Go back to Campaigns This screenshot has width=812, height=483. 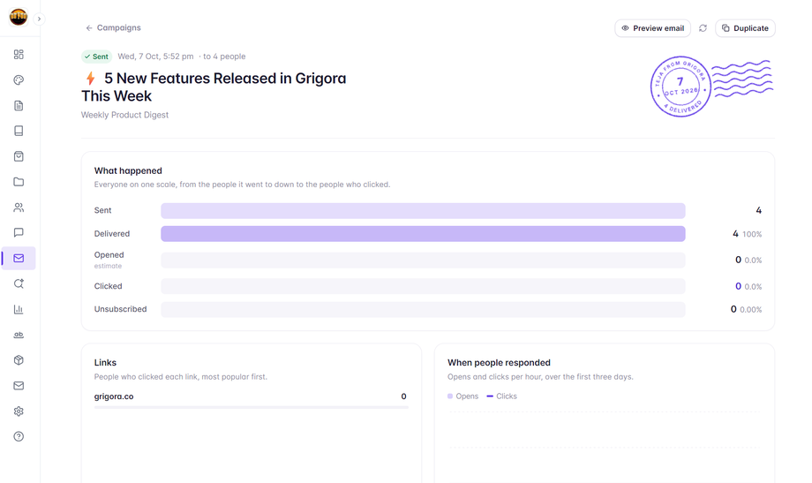tap(113, 28)
